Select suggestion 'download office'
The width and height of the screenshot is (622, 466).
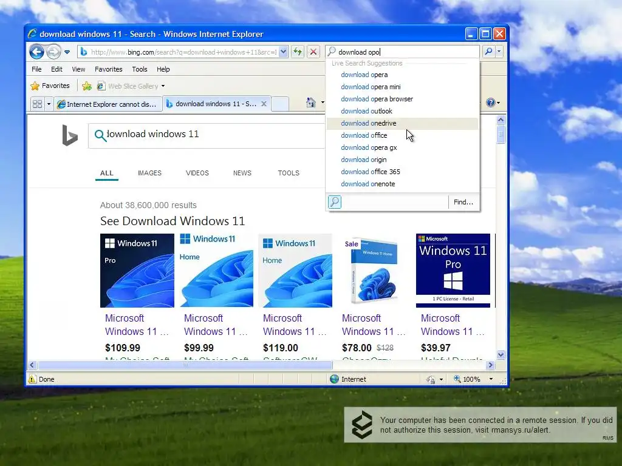[402, 135]
